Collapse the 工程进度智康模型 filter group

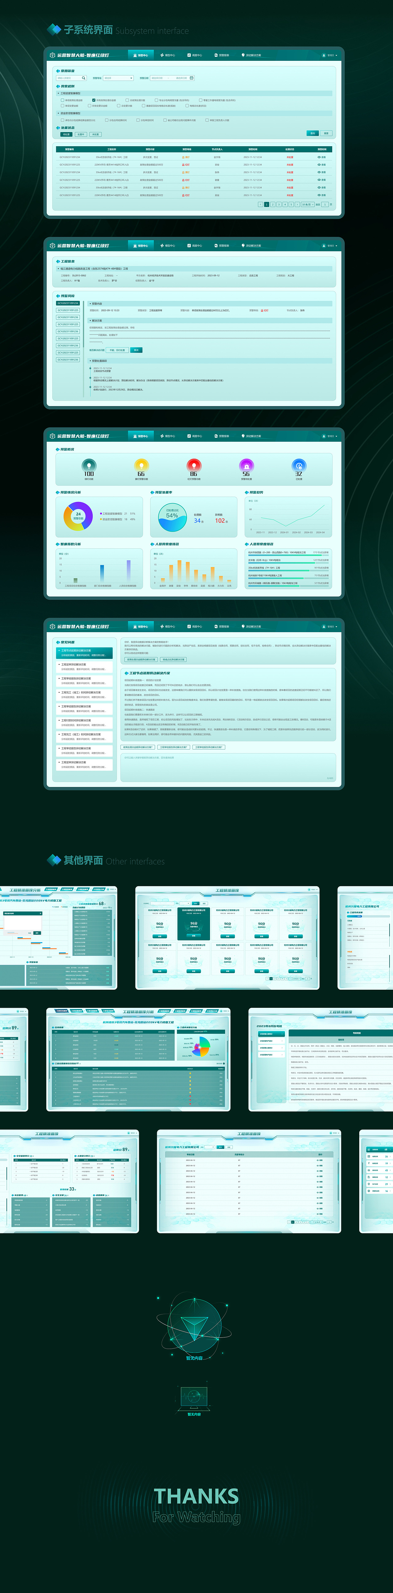pos(59,93)
